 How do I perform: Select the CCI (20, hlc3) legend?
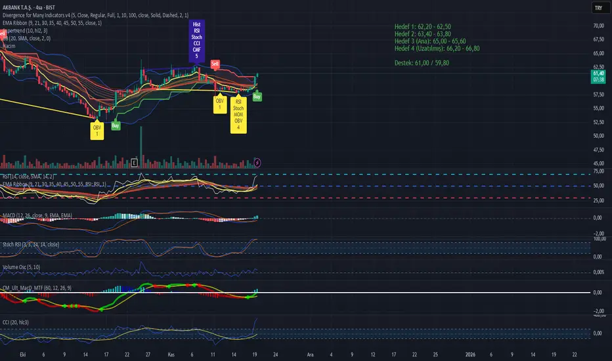coord(16,322)
